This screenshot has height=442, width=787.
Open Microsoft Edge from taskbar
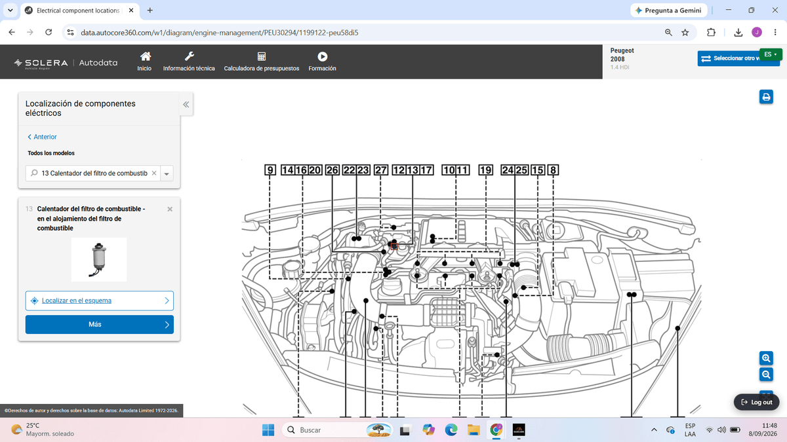click(x=451, y=430)
